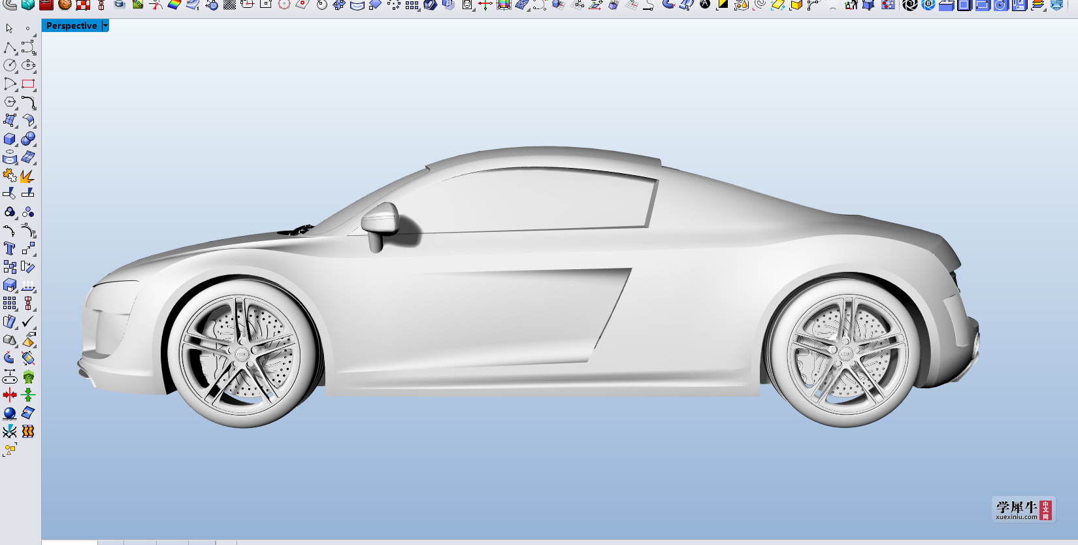The height and width of the screenshot is (545, 1078).
Task: Use the Trim tool
Action: click(10, 193)
